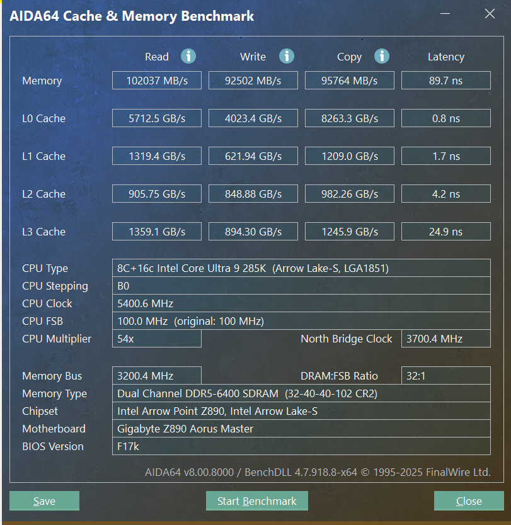
Task: Click the L3 Cache Latency field
Action: coord(445,232)
